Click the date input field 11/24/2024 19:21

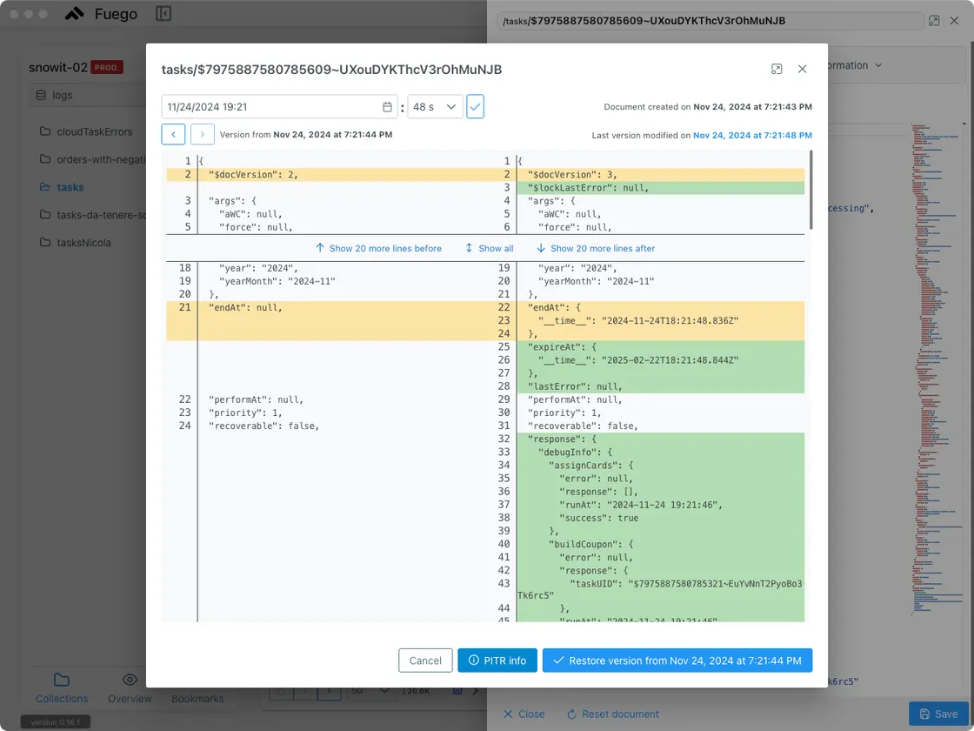(x=279, y=107)
